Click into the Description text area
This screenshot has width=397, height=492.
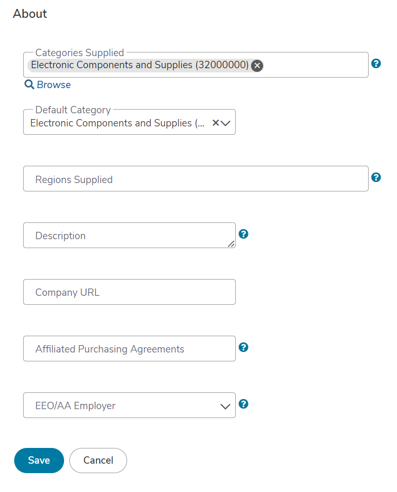click(129, 236)
